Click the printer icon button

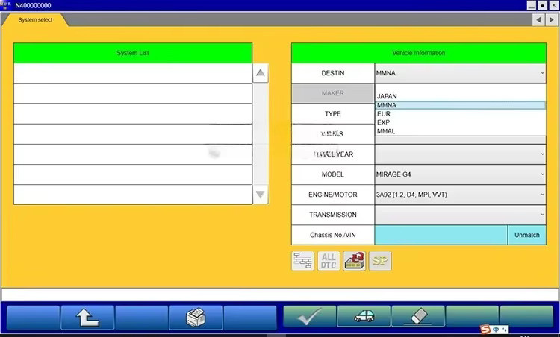(196, 317)
